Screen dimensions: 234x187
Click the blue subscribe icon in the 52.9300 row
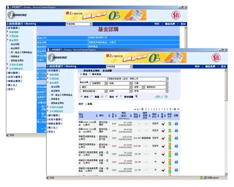point(176,146)
